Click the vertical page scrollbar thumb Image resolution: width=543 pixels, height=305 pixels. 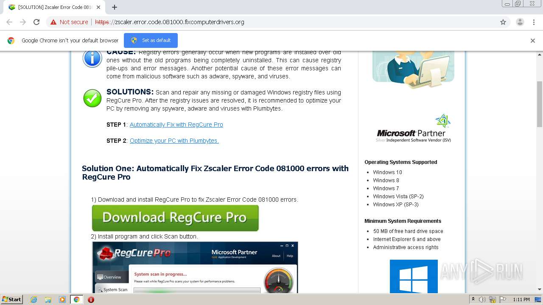pos(540,104)
